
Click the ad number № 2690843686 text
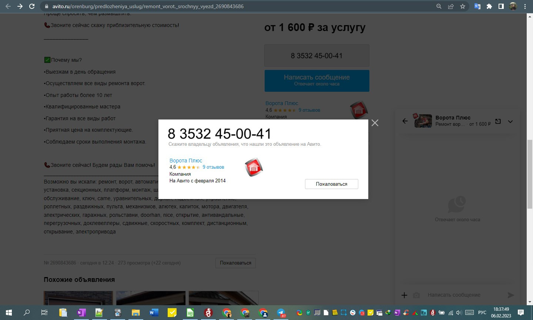coord(60,263)
